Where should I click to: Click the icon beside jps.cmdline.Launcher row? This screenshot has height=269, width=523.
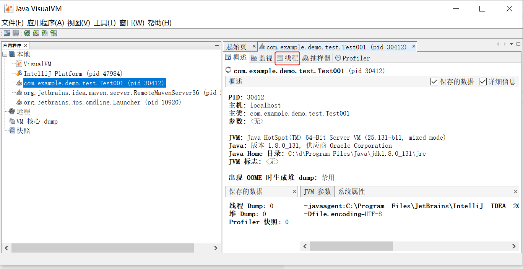pyautogui.click(x=19, y=102)
